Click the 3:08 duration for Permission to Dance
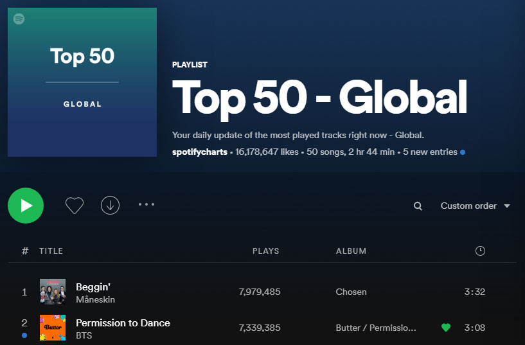The image size is (525, 345). coord(474,328)
